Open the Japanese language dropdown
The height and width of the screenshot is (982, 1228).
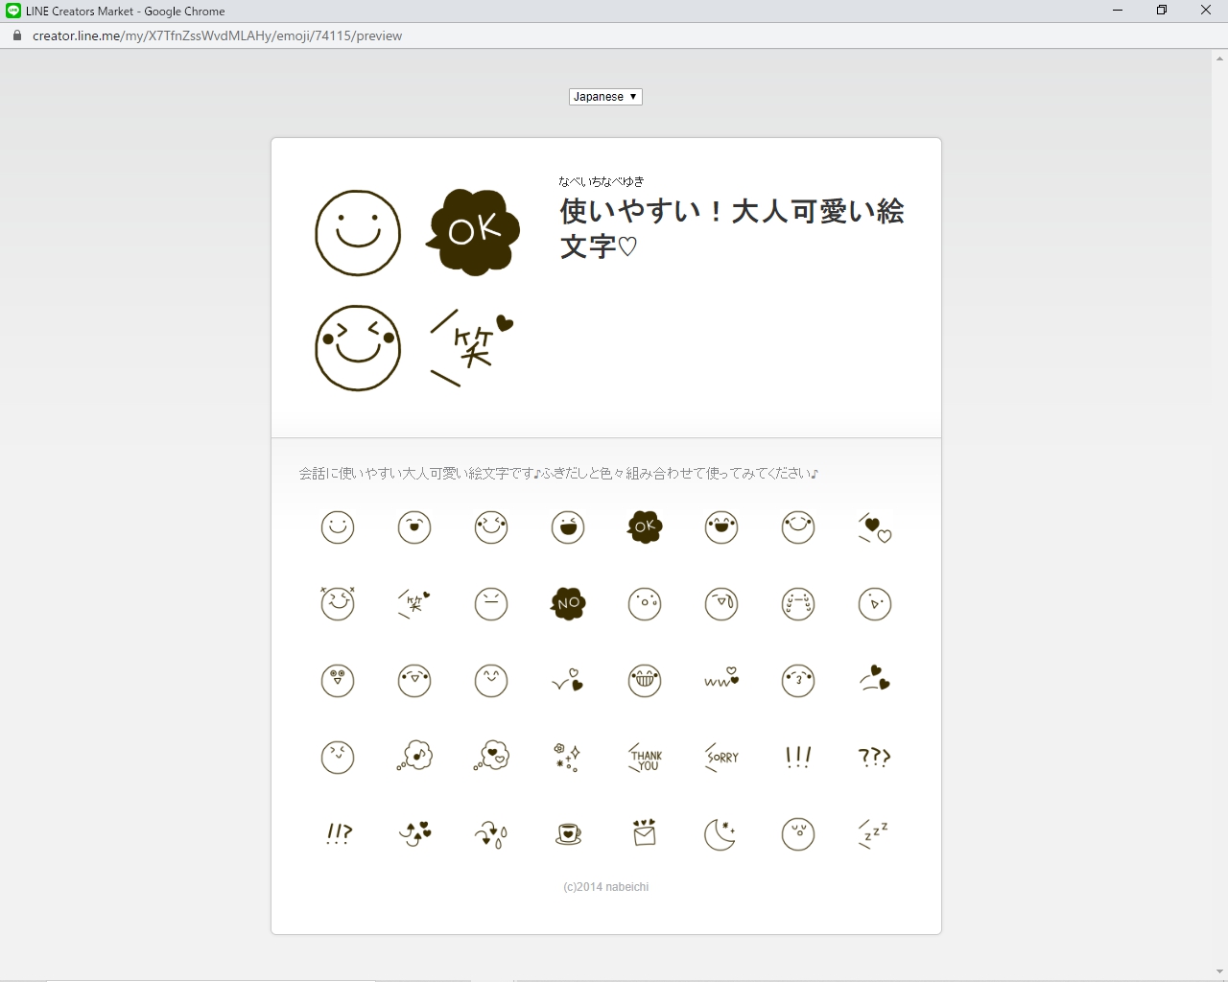(605, 97)
